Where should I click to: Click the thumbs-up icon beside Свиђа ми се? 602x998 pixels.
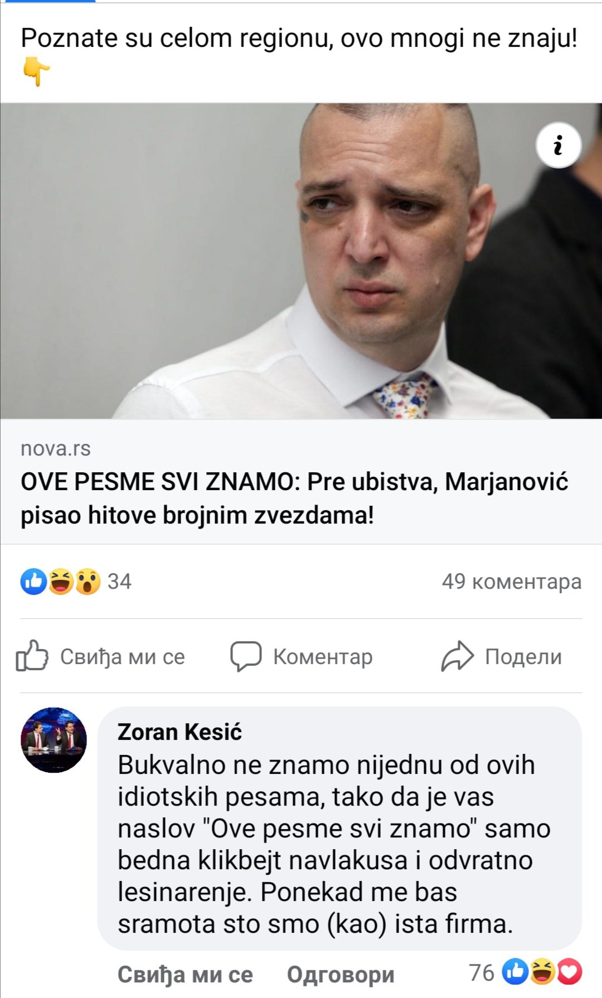click(x=32, y=656)
